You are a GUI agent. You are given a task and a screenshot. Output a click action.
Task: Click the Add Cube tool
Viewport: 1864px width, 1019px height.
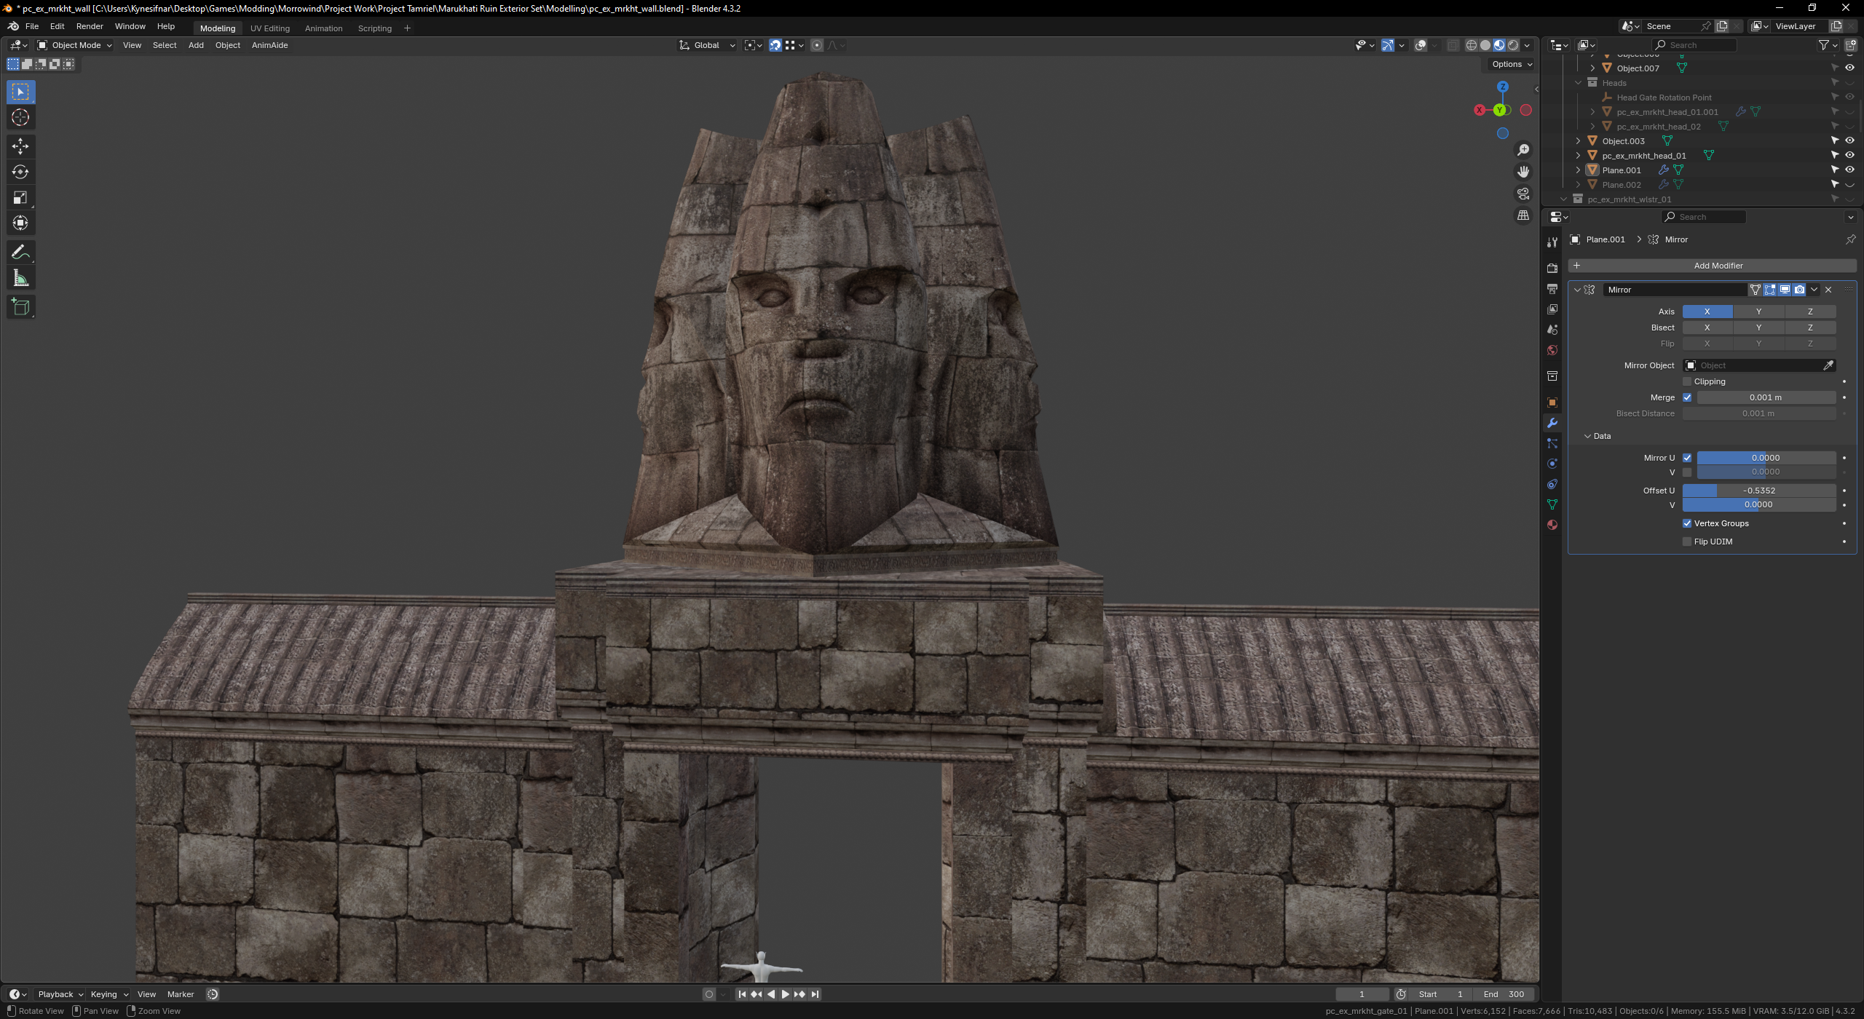20,306
